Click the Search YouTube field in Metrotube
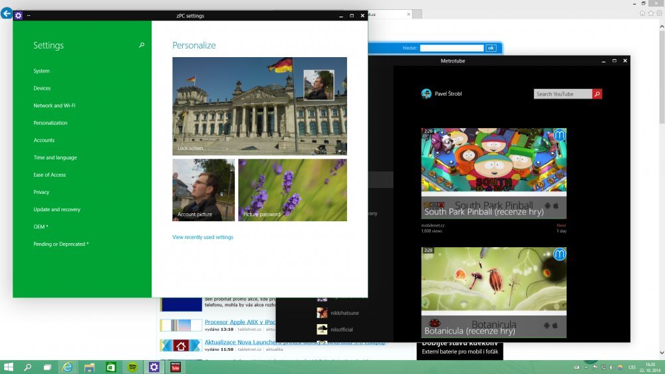Image resolution: width=665 pixels, height=374 pixels. (563, 94)
